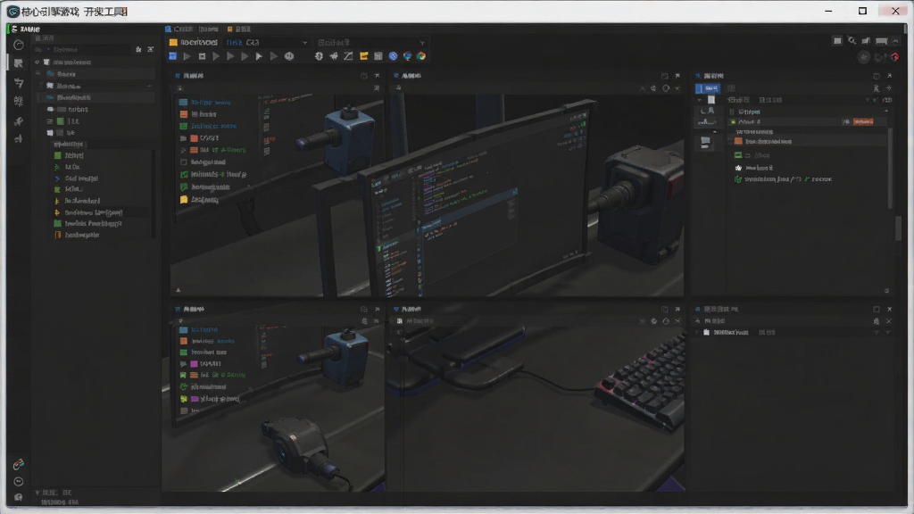This screenshot has width=914, height=514.
Task: Click the square stop button in the toolbar
Action: [202, 56]
